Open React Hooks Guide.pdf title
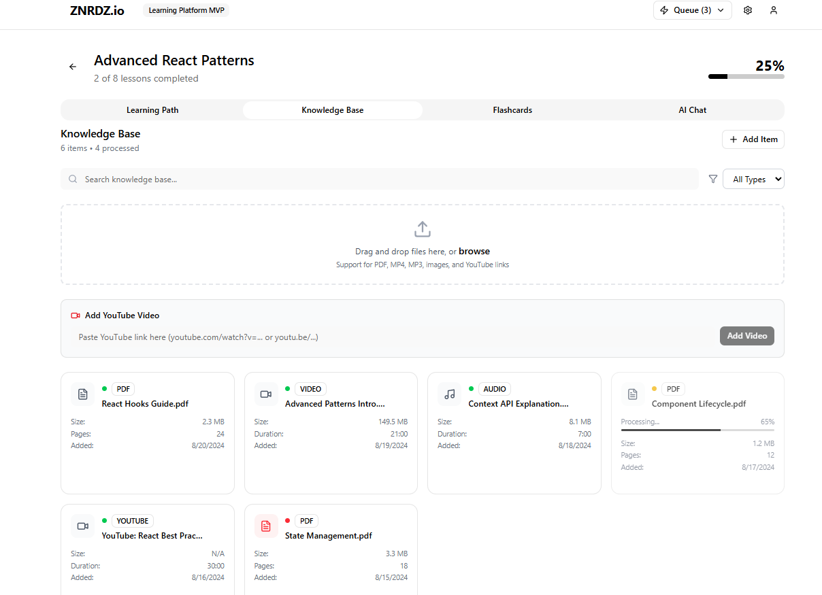The width and height of the screenshot is (822, 595). click(145, 404)
